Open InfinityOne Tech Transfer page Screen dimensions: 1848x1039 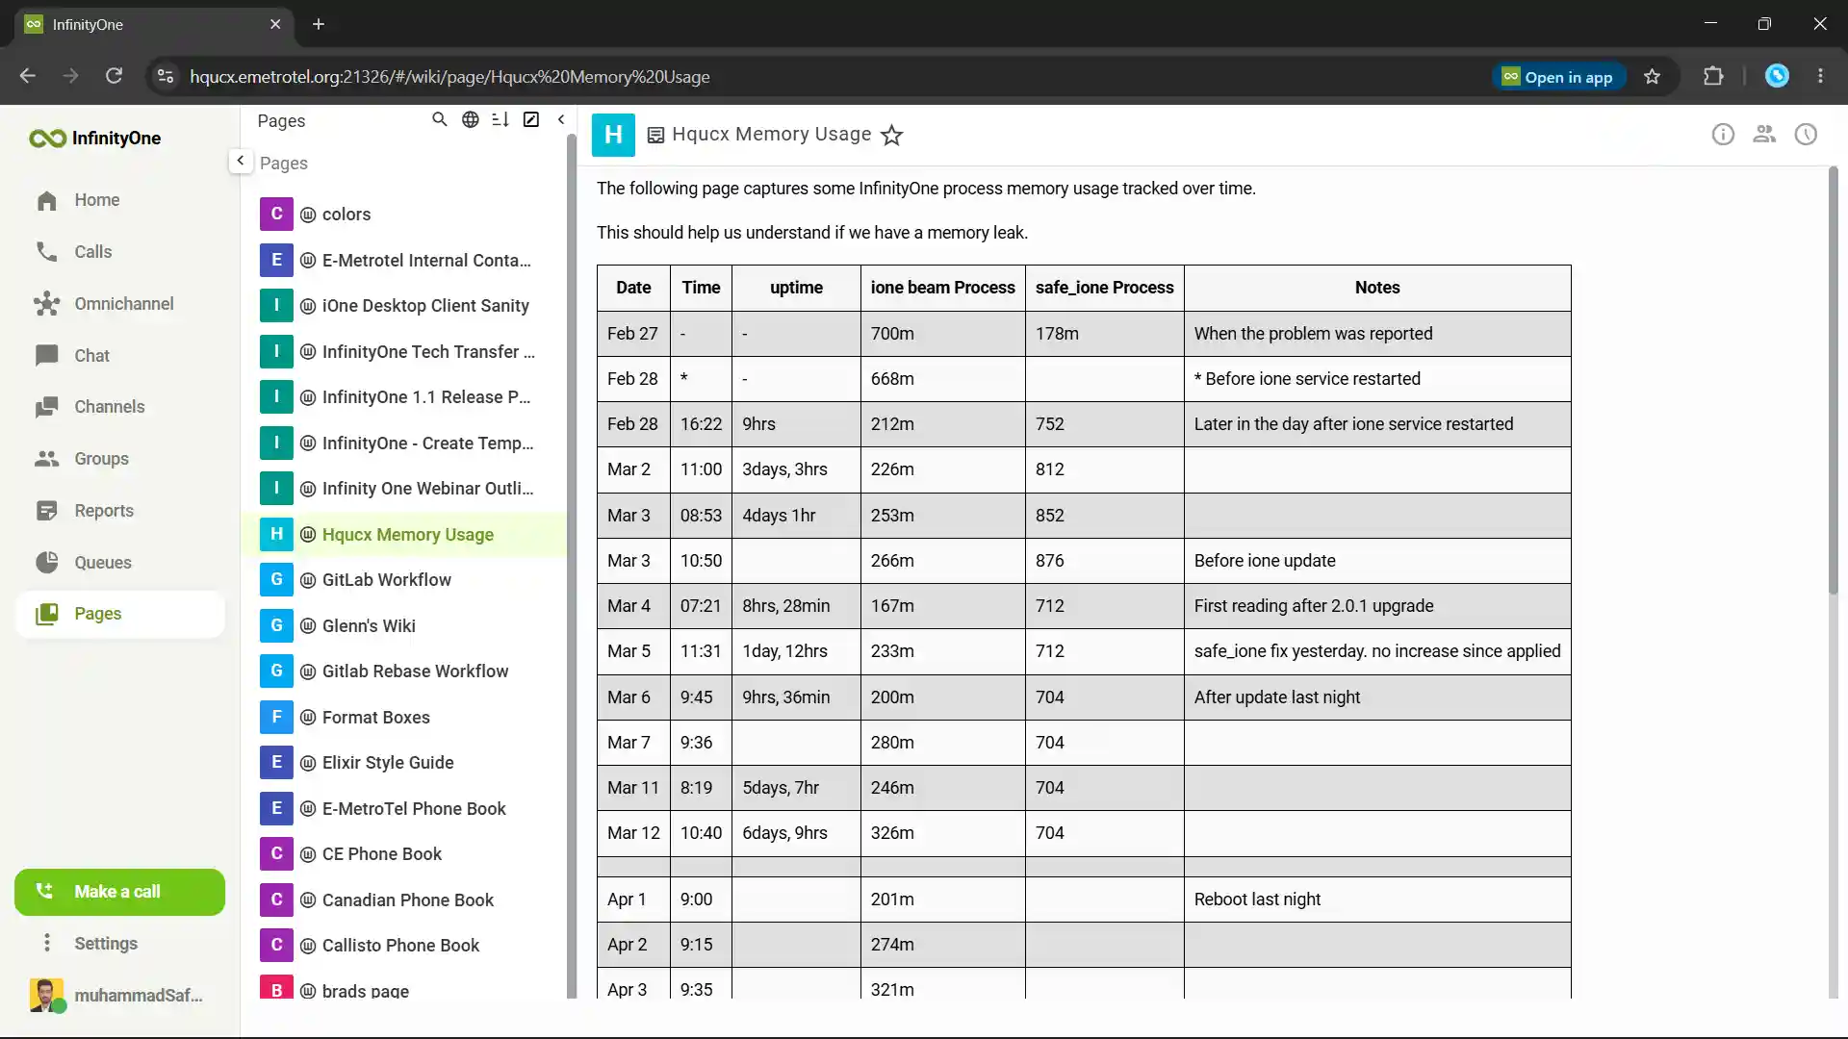tap(404, 352)
